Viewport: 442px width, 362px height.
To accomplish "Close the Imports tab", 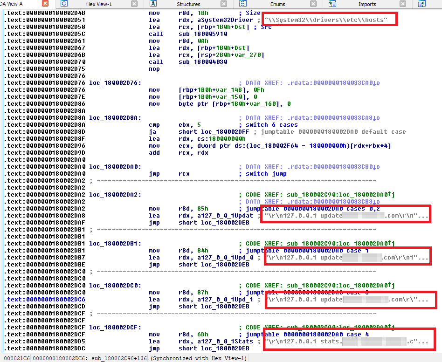I will 402,4.
